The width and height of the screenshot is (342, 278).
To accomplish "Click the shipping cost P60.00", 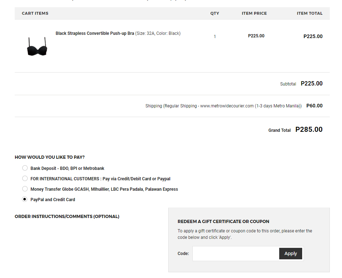I will (314, 106).
